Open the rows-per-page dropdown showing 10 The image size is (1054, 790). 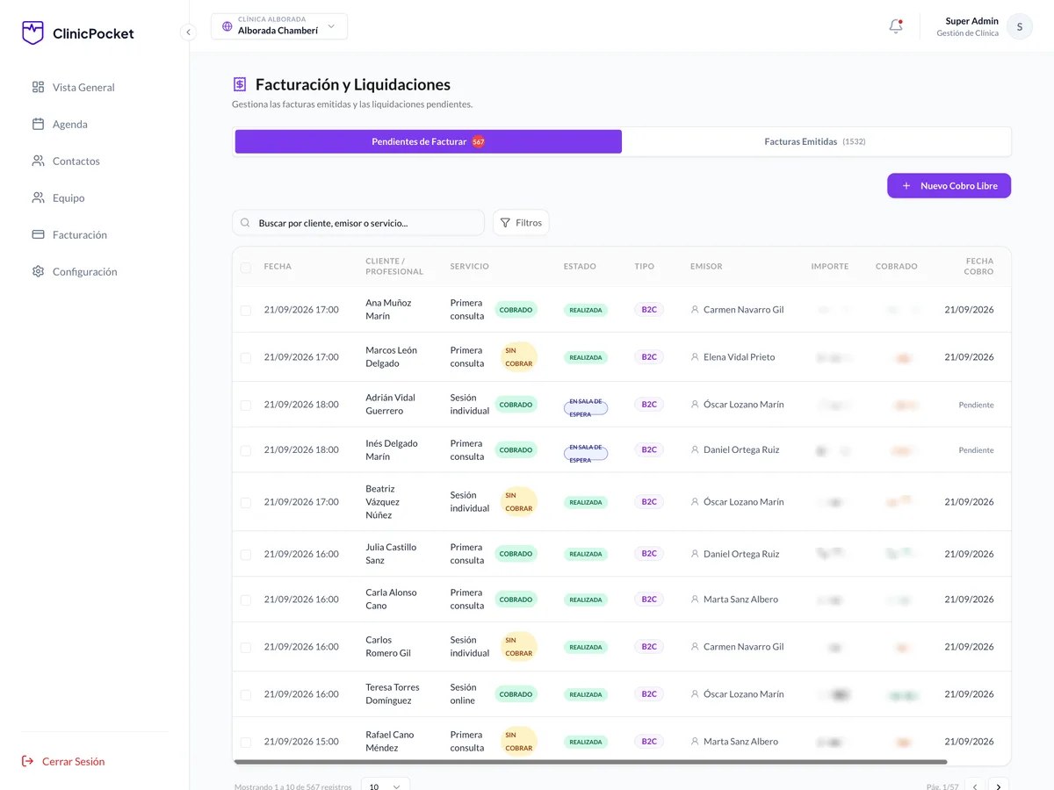(x=385, y=786)
